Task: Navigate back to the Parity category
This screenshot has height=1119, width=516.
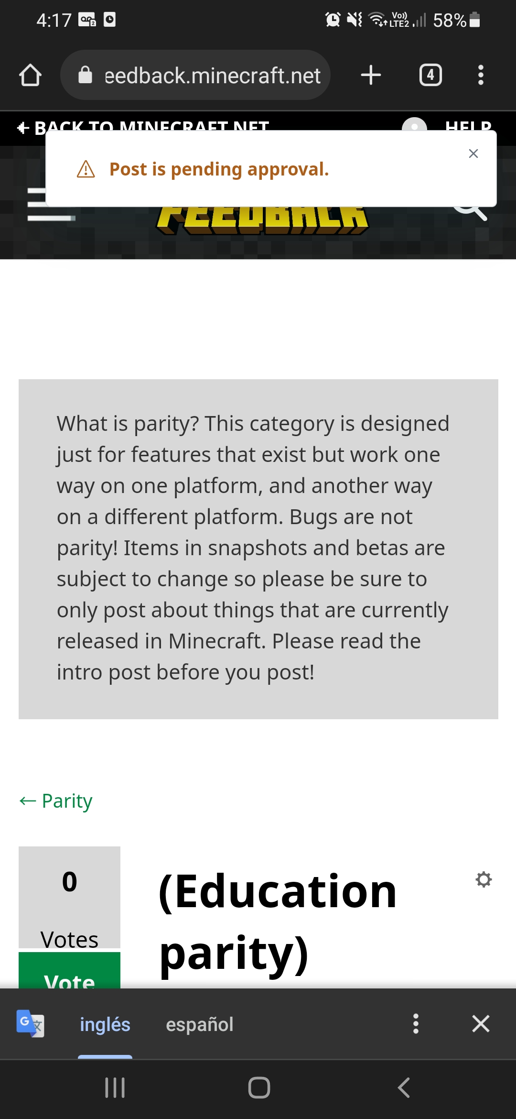Action: coord(56,801)
